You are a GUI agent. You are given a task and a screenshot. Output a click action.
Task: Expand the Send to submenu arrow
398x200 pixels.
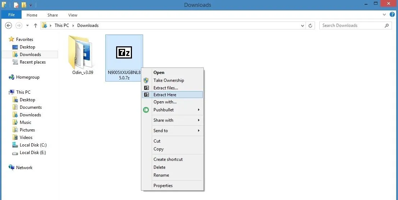199,131
